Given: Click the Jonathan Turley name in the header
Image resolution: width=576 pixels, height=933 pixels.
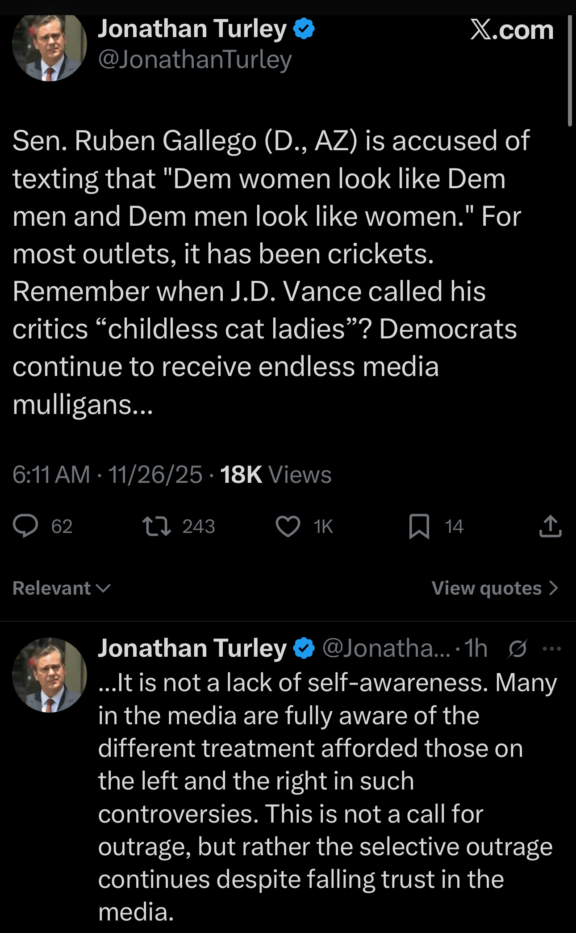Looking at the screenshot, I should click(x=192, y=29).
